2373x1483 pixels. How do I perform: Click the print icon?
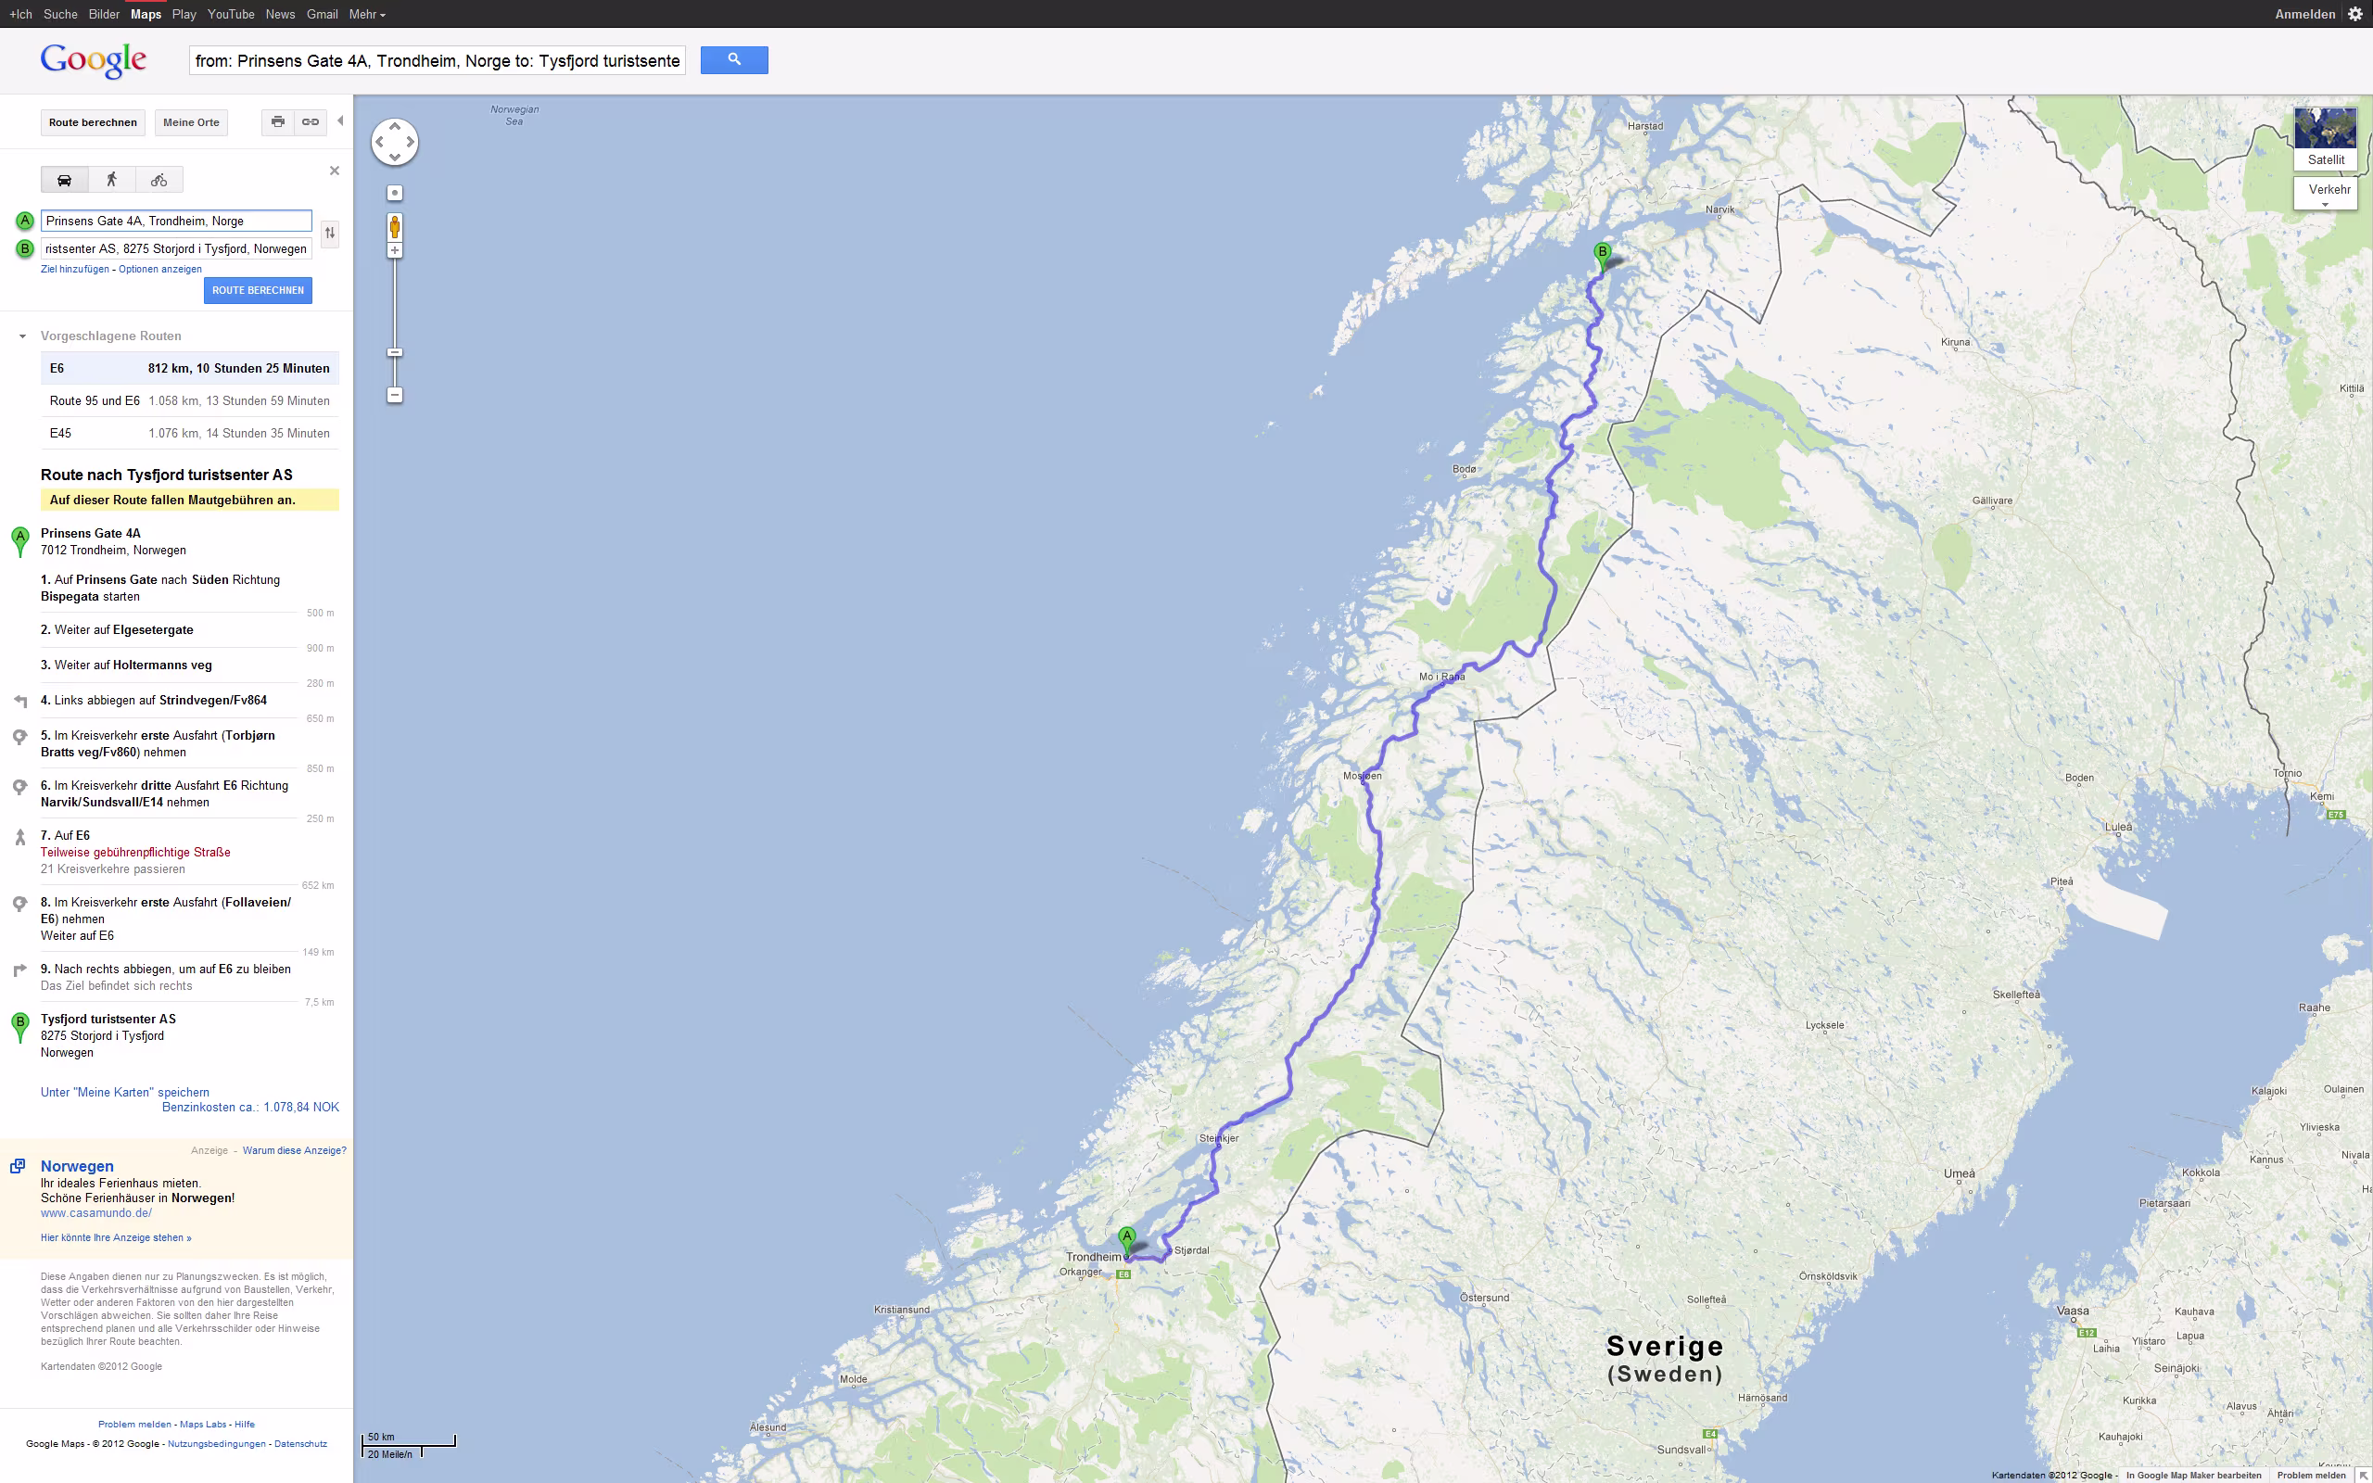coord(278,121)
